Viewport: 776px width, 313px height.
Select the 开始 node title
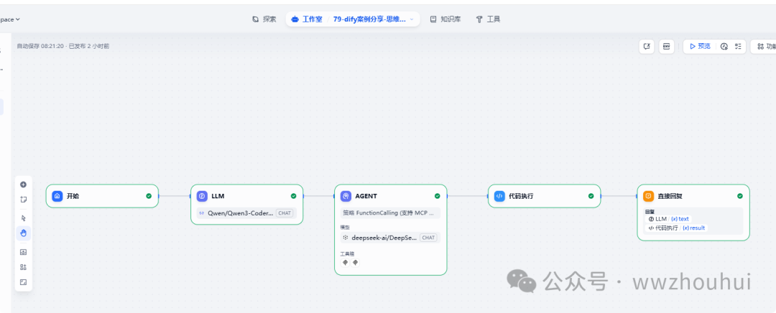pos(73,196)
